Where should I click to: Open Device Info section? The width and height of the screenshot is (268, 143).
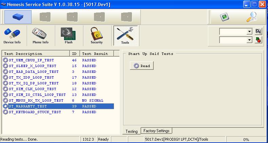[12, 36]
